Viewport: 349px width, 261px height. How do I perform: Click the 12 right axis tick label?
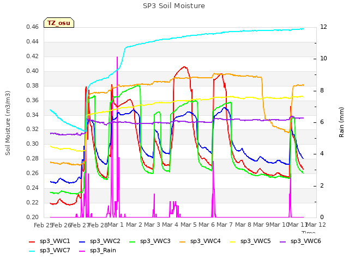point(323,27)
